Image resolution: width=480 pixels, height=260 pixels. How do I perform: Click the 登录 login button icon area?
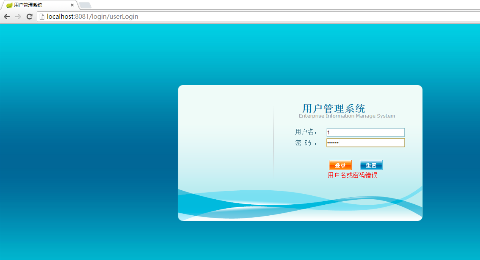(340, 165)
